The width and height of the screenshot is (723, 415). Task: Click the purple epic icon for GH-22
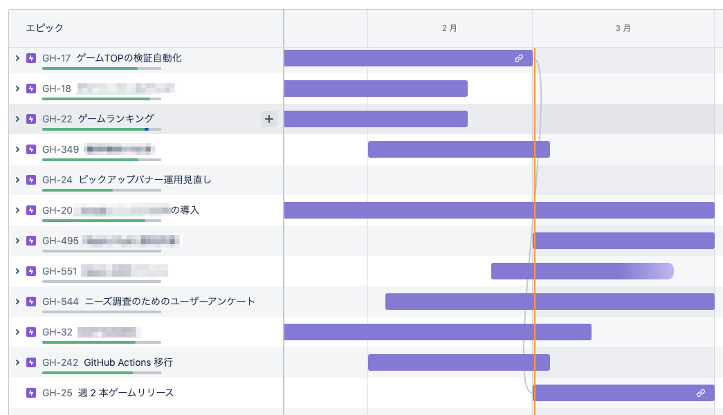(x=30, y=119)
